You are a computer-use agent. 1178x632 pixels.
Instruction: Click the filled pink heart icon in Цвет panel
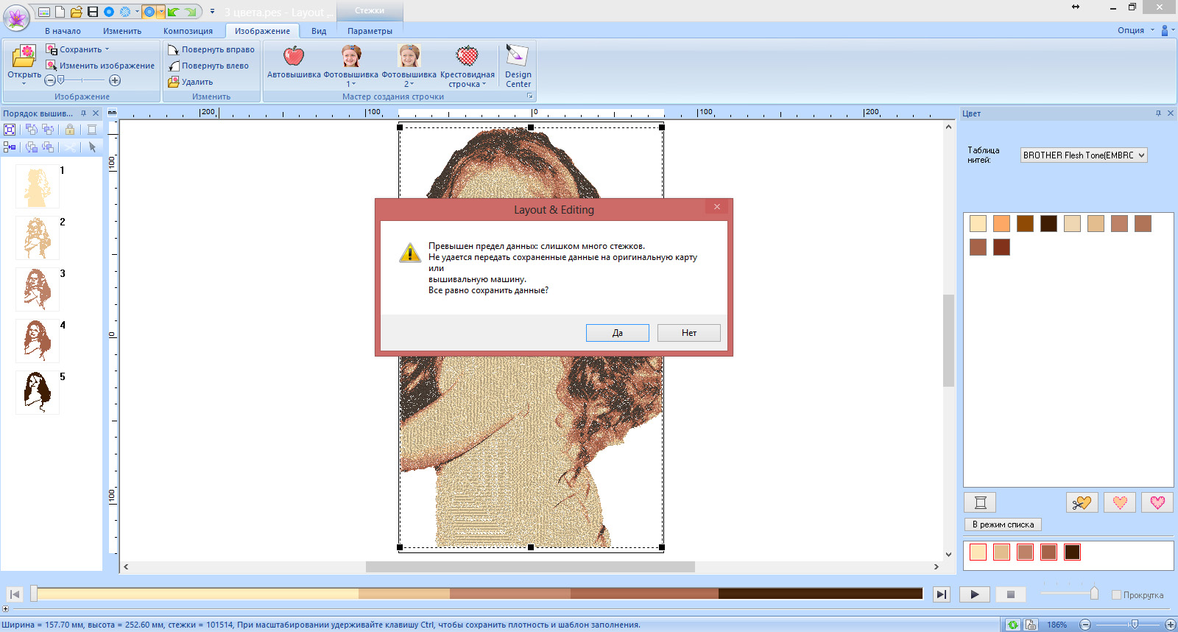point(1157,502)
